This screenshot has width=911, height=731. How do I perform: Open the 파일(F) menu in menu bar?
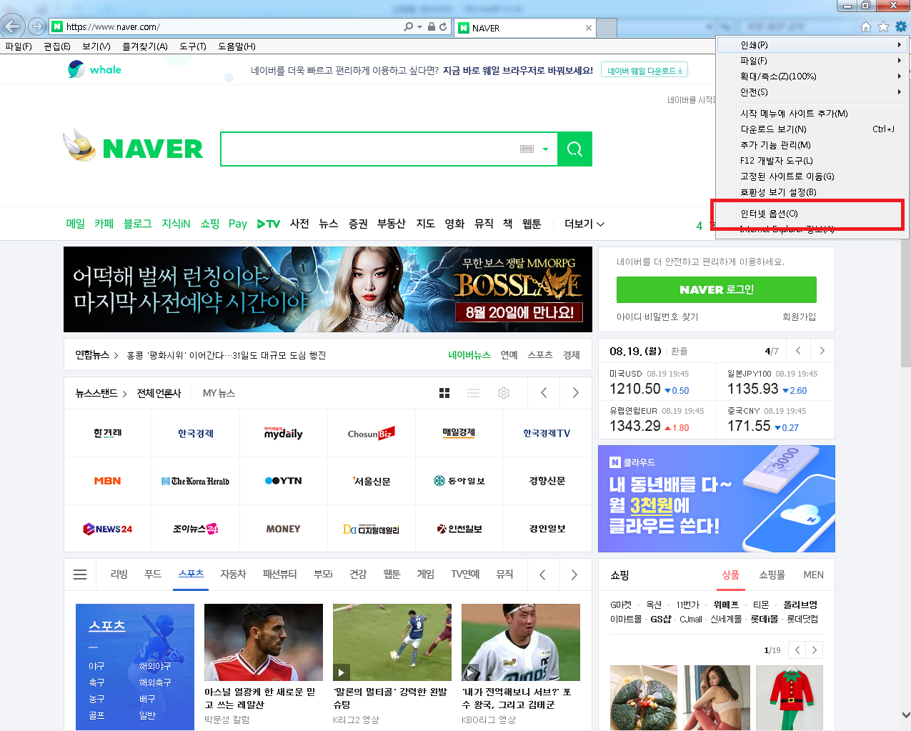coord(19,46)
